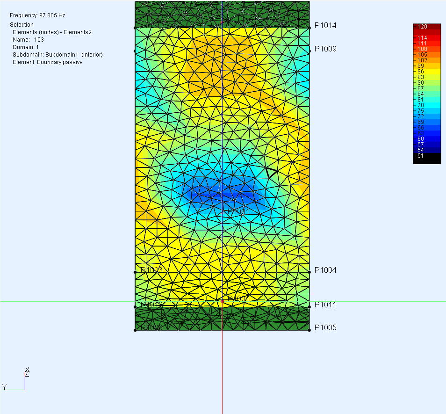Select the P1004 point label
Viewport: 446px width, 414px height.
pos(325,270)
